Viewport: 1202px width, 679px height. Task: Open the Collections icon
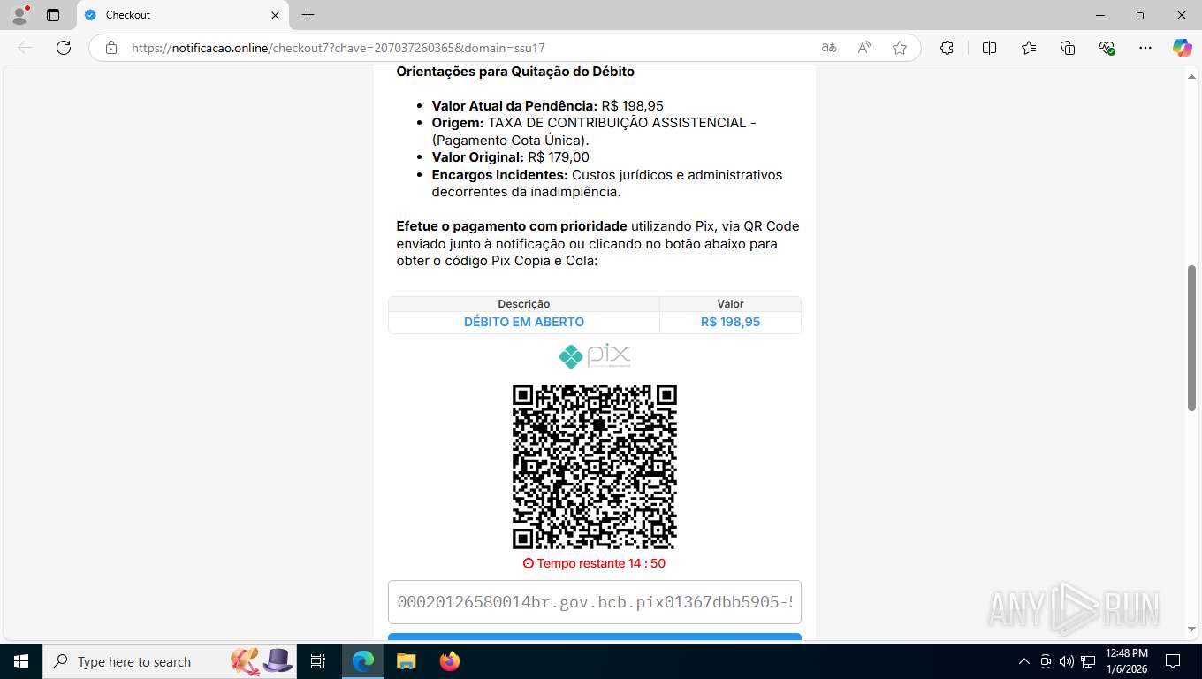pos(1068,48)
